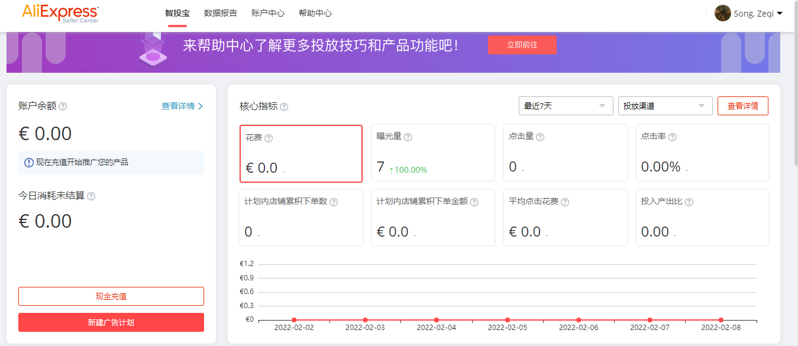The width and height of the screenshot is (798, 346).
Task: Open the 数据报告 tab
Action: (x=220, y=13)
